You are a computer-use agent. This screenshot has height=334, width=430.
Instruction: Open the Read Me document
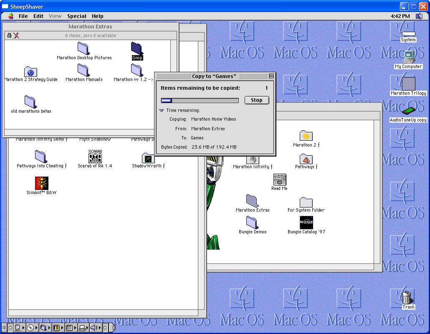[279, 180]
